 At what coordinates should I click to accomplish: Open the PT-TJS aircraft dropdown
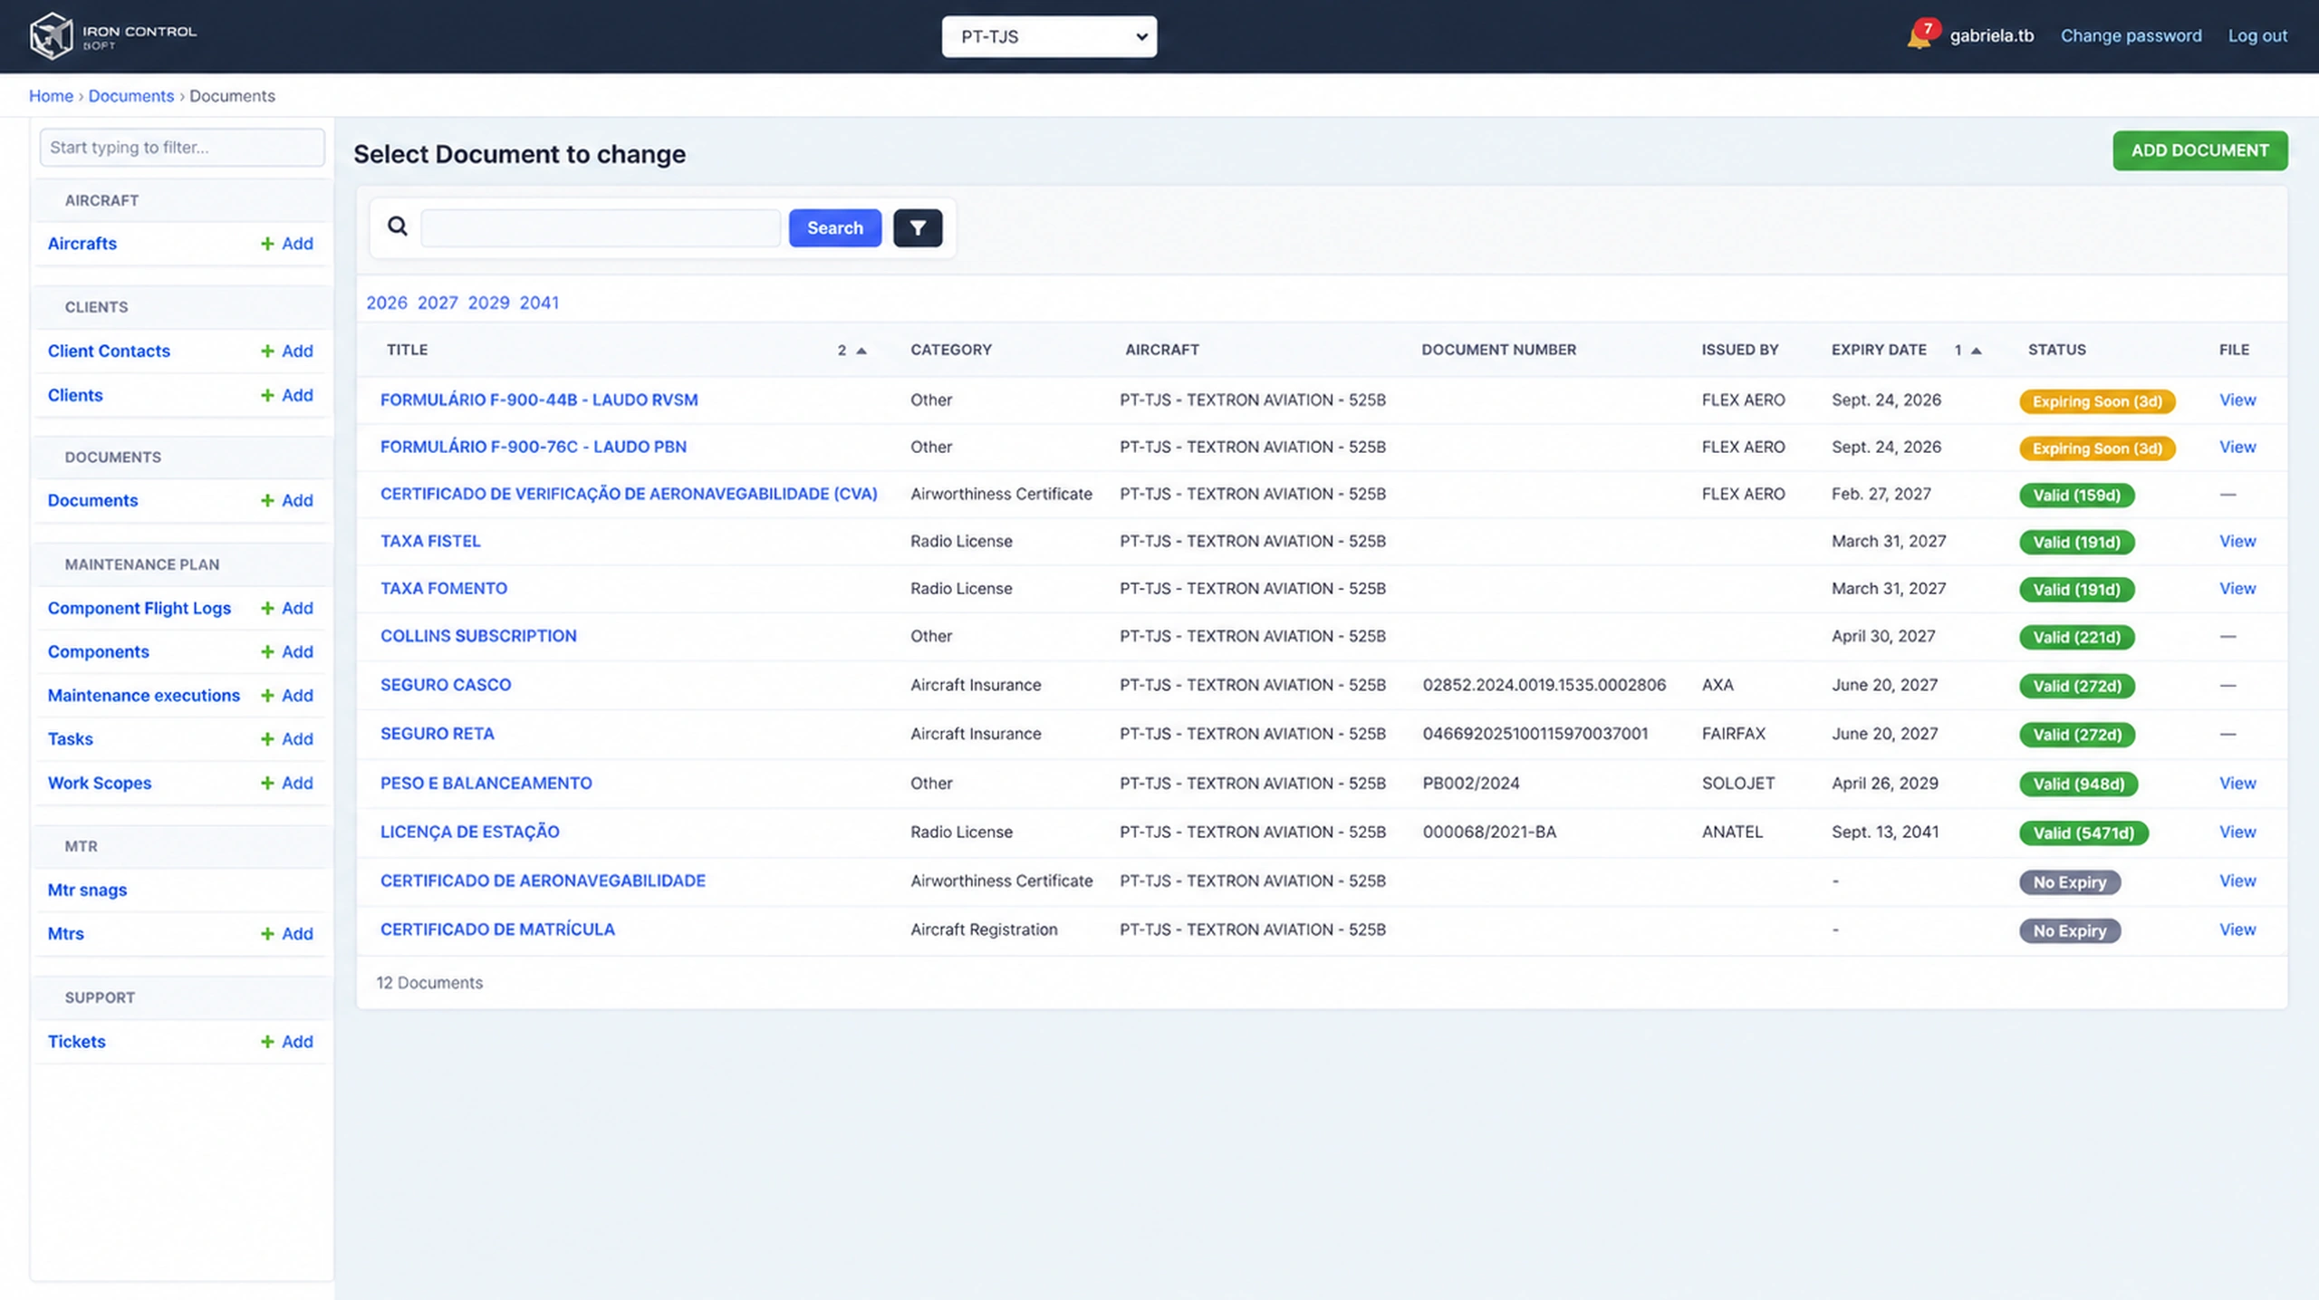pyautogui.click(x=1049, y=36)
